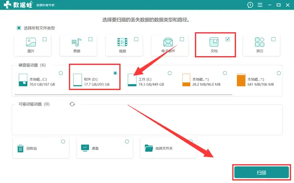Check the Video (视频) checkbox
This screenshot has width=294, height=183.
pyautogui.click(x=136, y=39)
